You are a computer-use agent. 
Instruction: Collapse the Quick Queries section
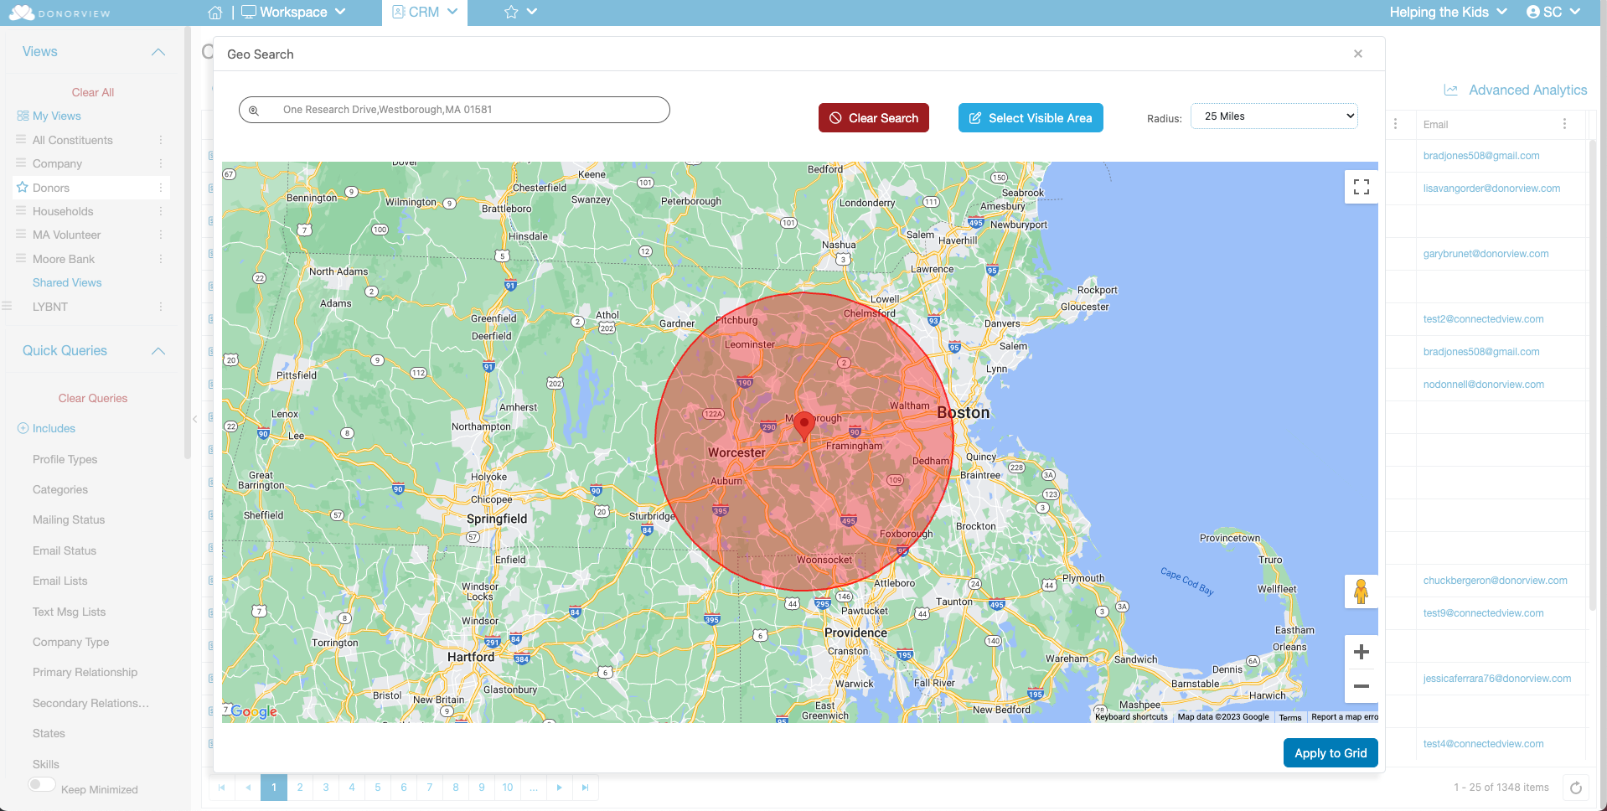[x=158, y=351]
